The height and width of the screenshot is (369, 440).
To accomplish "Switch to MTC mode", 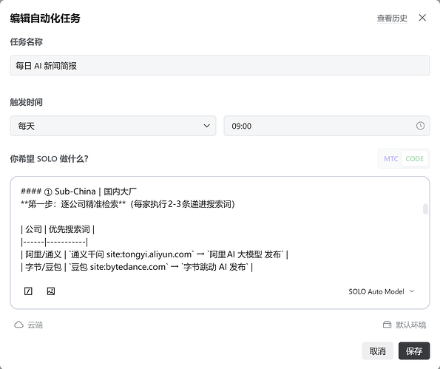I will point(390,159).
